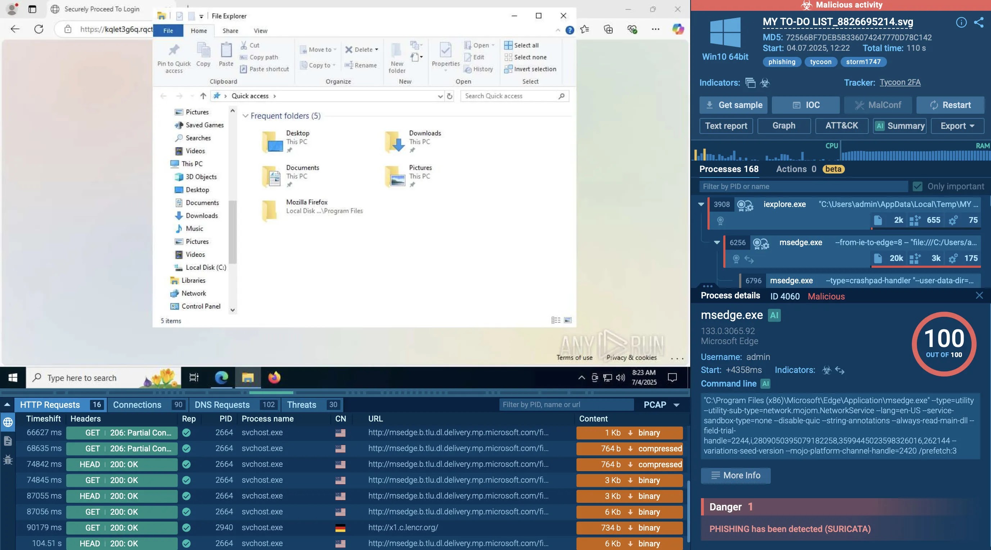Open the taskbar volume icon

[620, 378]
